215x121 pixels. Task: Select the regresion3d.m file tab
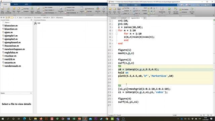pos(135,18)
